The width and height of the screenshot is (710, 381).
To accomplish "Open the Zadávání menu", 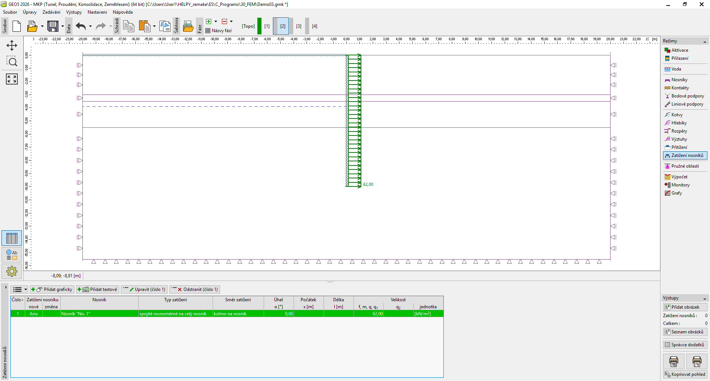I will [x=51, y=12].
